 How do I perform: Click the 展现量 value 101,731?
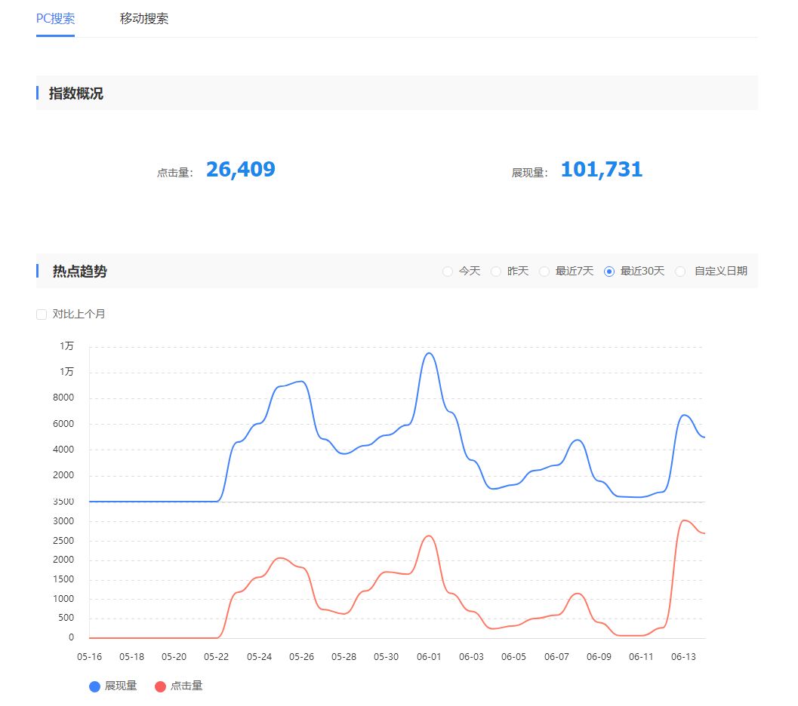pyautogui.click(x=601, y=170)
